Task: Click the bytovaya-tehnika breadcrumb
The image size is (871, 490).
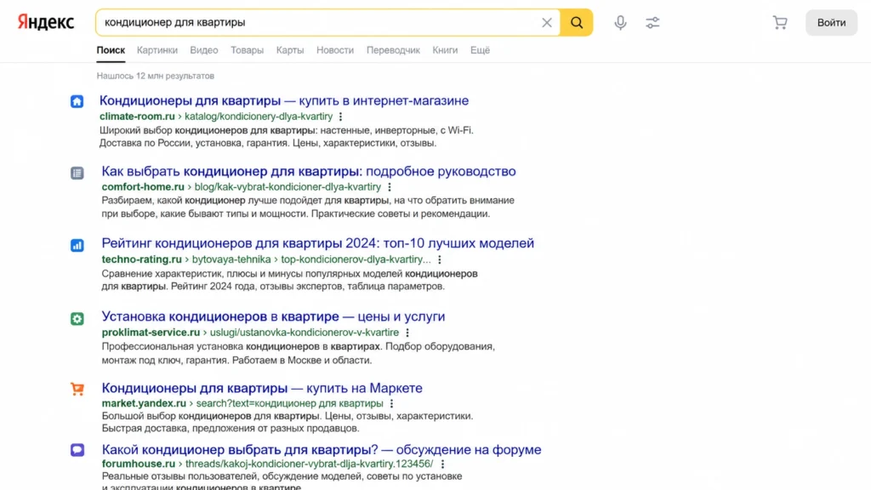Action: click(231, 259)
